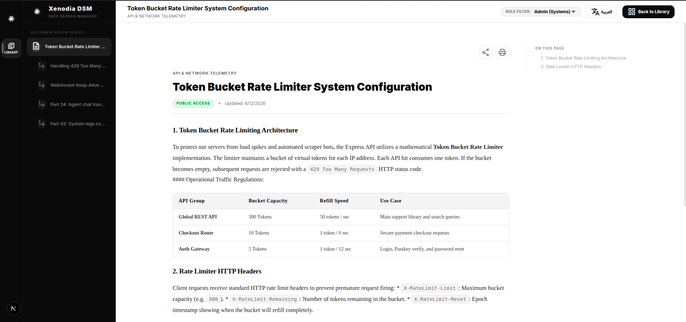The image size is (686, 322).
Task: Click the arrow icon beside Part 24 entry
Action: tap(42, 104)
